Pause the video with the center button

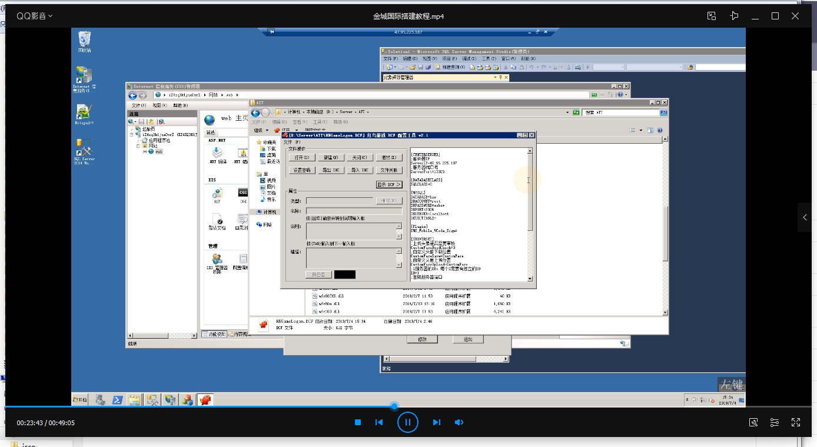[408, 422]
